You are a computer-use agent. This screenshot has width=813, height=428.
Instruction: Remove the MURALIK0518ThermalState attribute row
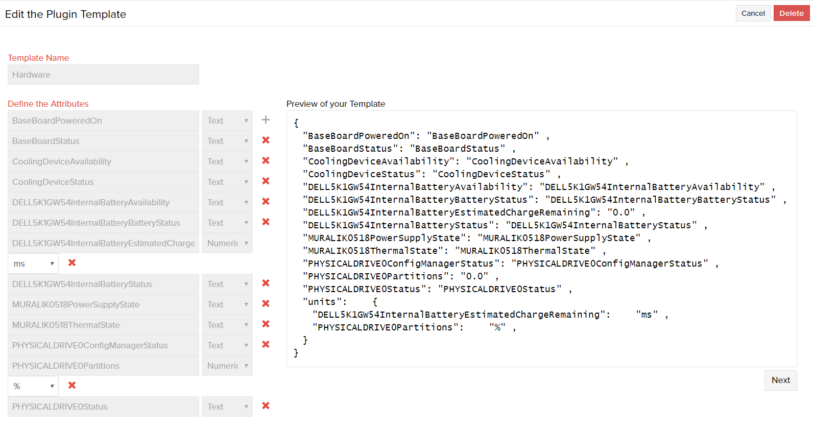pyautogui.click(x=266, y=324)
